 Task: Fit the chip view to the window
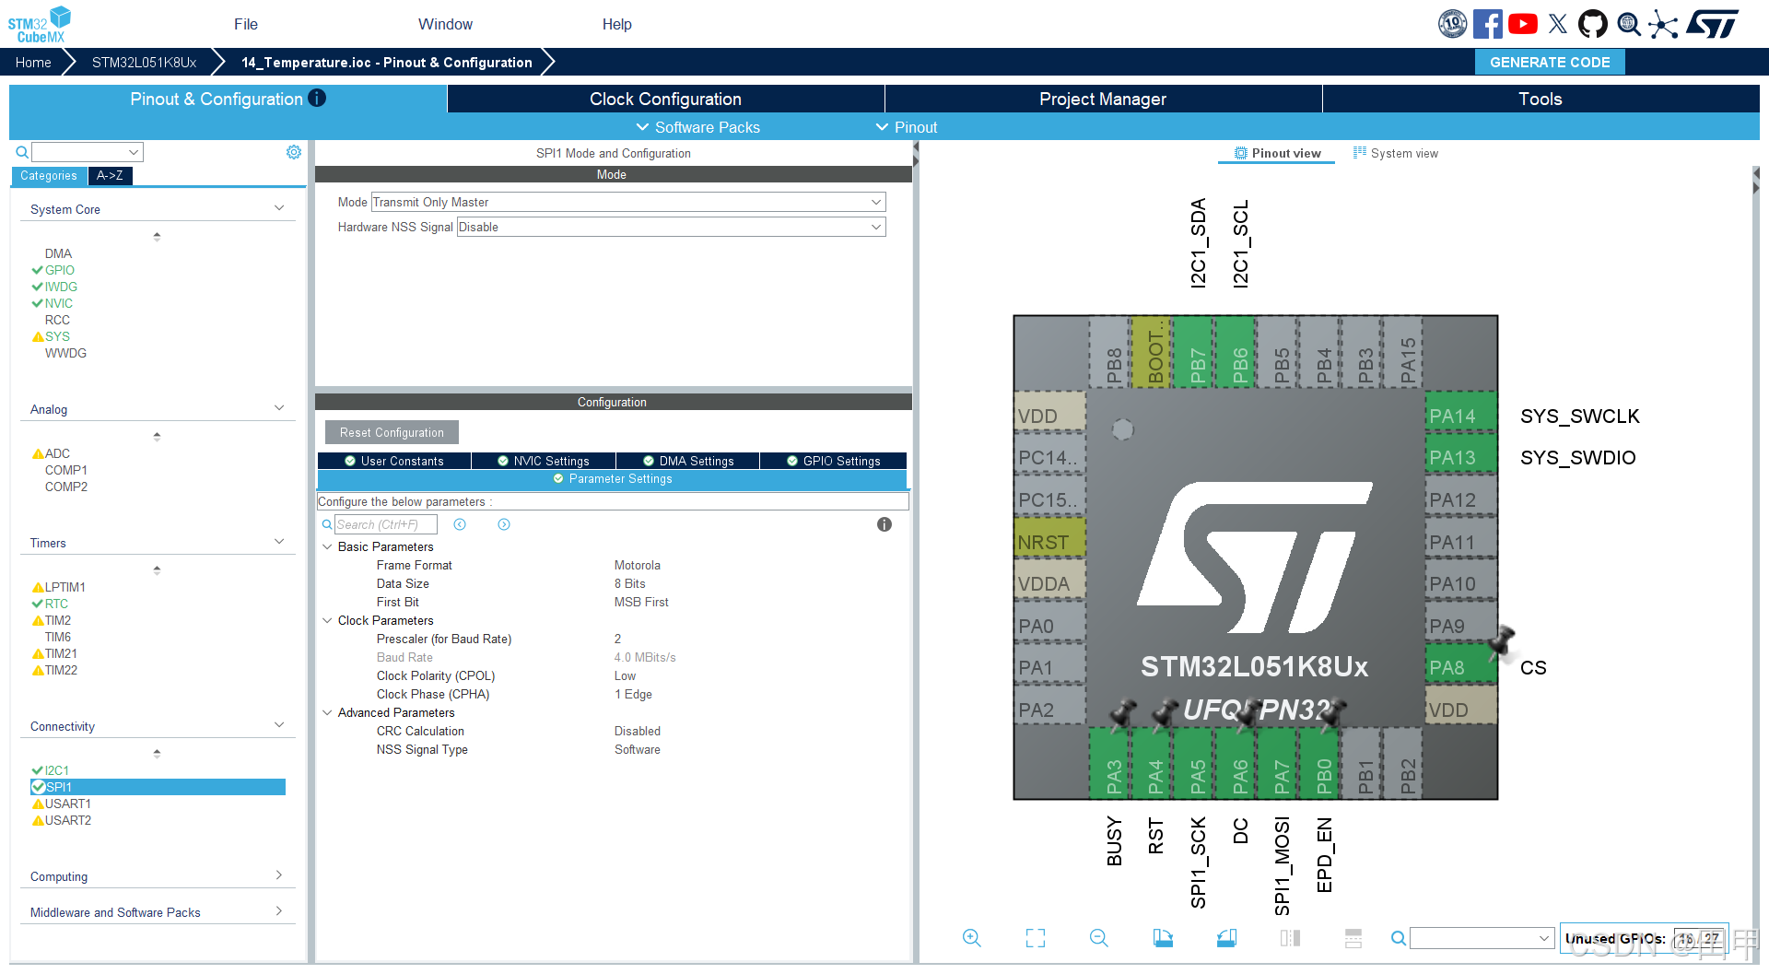tap(1036, 938)
